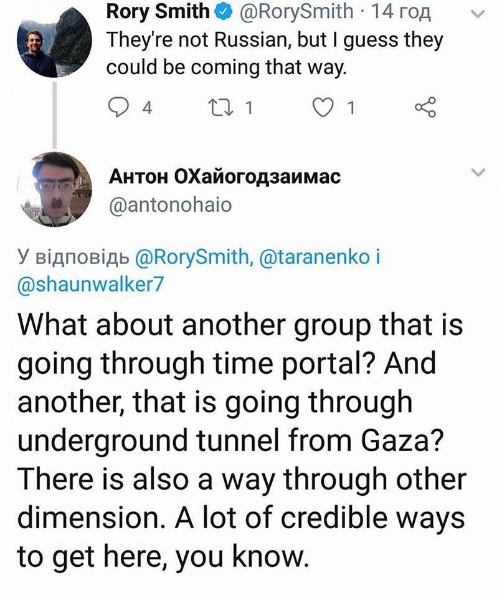
Task: Click the Rory Smith display name
Action: (x=158, y=12)
